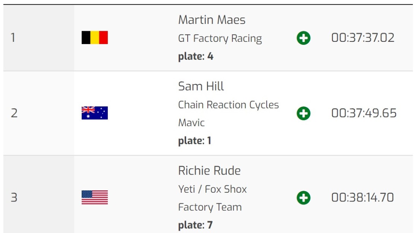This screenshot has height=233, width=414.
Task: Click the time 00:37:49.65
Action: [x=364, y=113]
